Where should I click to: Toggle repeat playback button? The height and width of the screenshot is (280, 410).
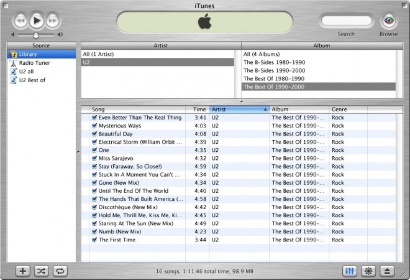pyautogui.click(x=61, y=271)
